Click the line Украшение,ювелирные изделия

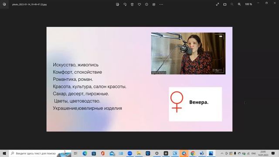point(87,108)
